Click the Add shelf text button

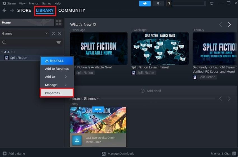pos(154,91)
